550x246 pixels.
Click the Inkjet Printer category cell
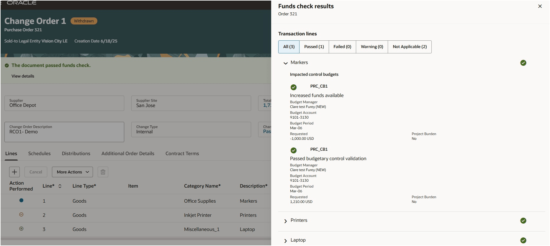coord(198,215)
